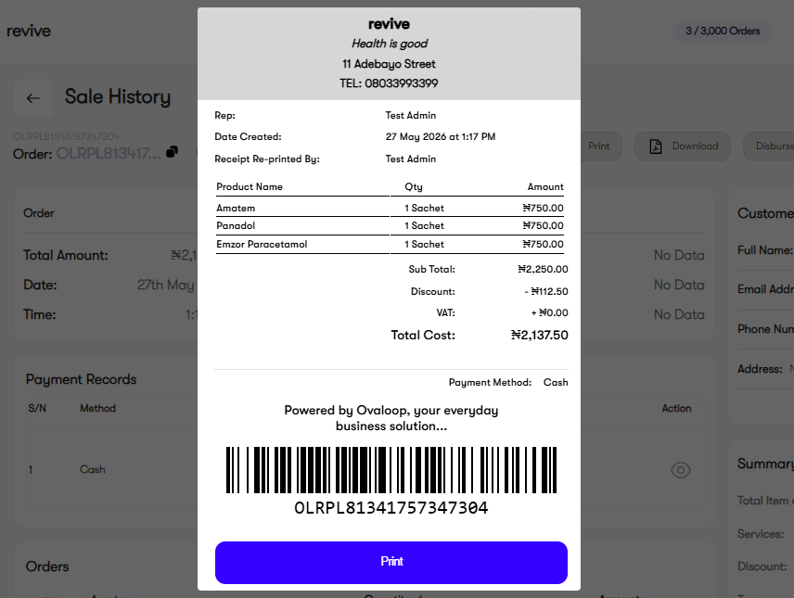794x598 pixels.
Task: Click the Payment Records heading
Action: (81, 379)
